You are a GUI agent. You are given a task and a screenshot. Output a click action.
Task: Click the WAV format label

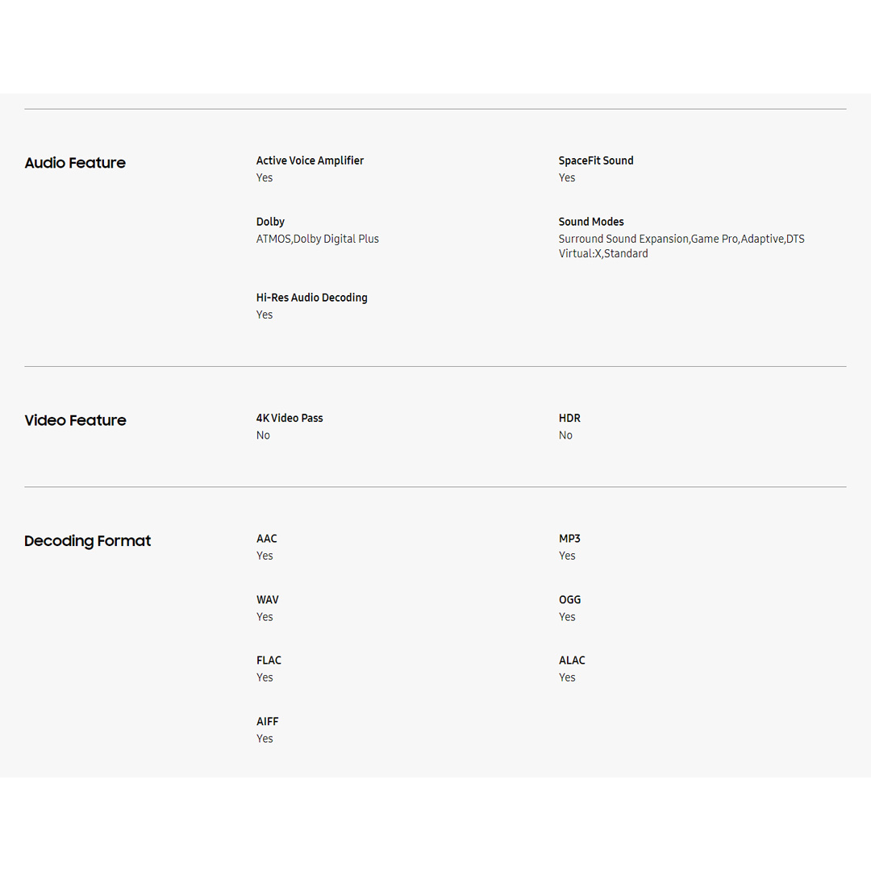point(267,600)
